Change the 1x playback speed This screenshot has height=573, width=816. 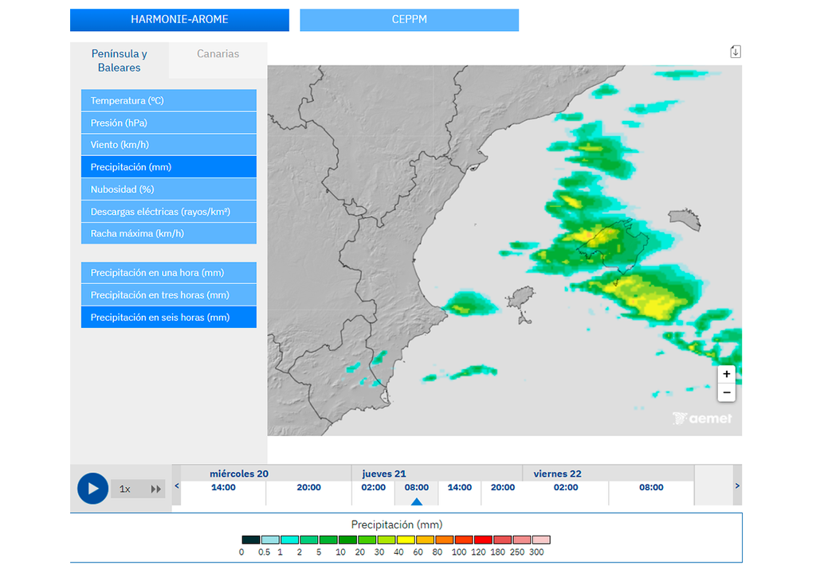(x=125, y=489)
